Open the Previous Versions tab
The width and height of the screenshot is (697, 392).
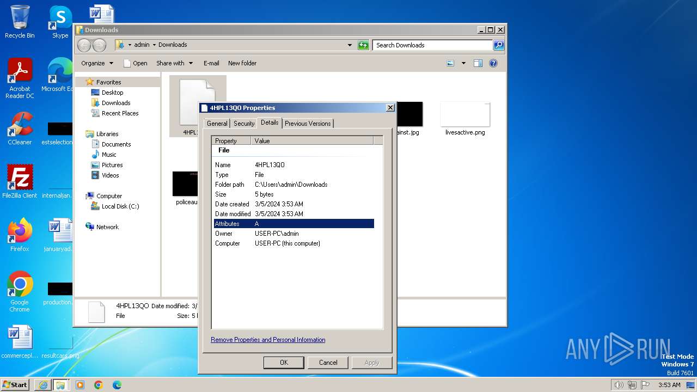click(308, 124)
